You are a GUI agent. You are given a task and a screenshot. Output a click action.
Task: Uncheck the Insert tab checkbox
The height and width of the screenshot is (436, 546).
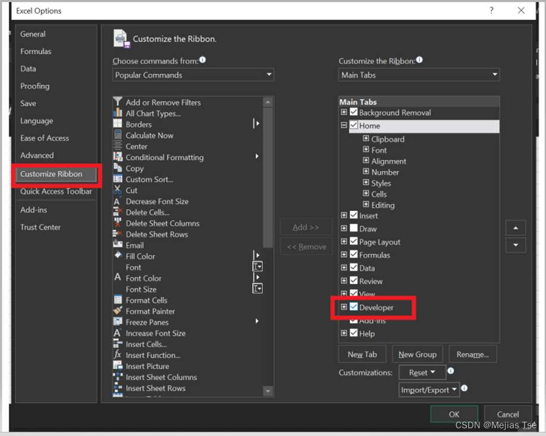pos(354,215)
